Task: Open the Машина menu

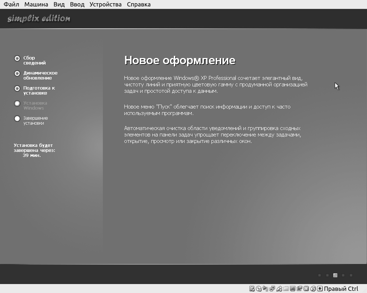Action: pos(36,4)
